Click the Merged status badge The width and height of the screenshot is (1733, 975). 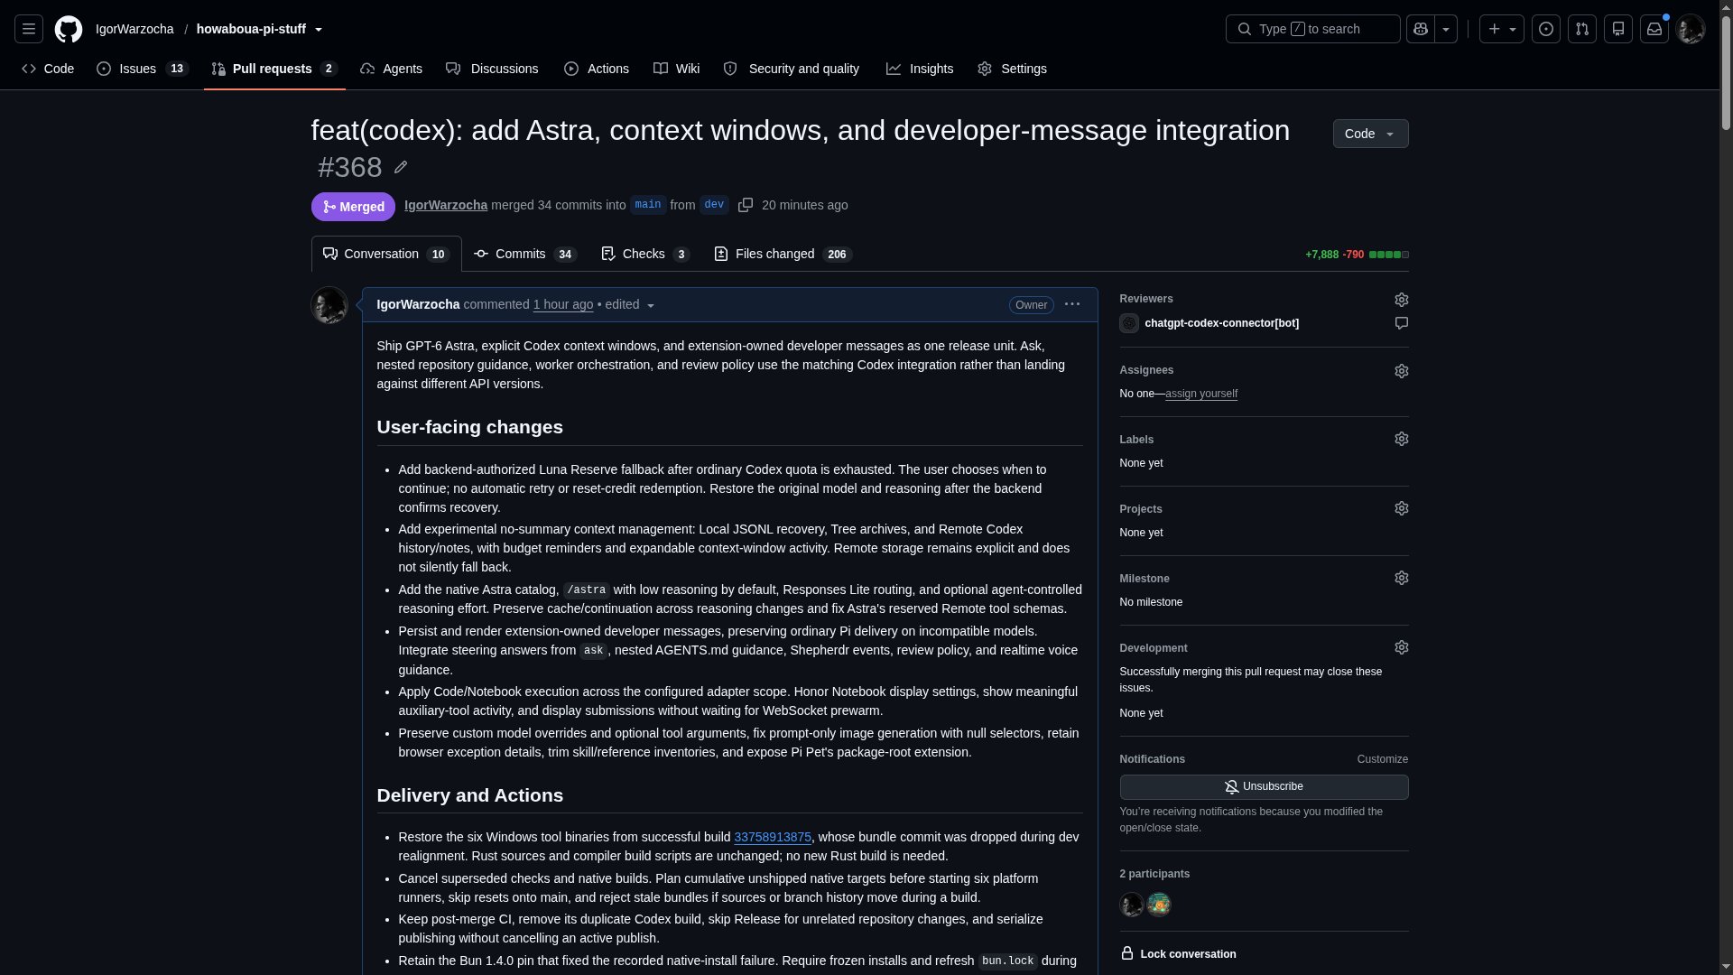pos(353,207)
